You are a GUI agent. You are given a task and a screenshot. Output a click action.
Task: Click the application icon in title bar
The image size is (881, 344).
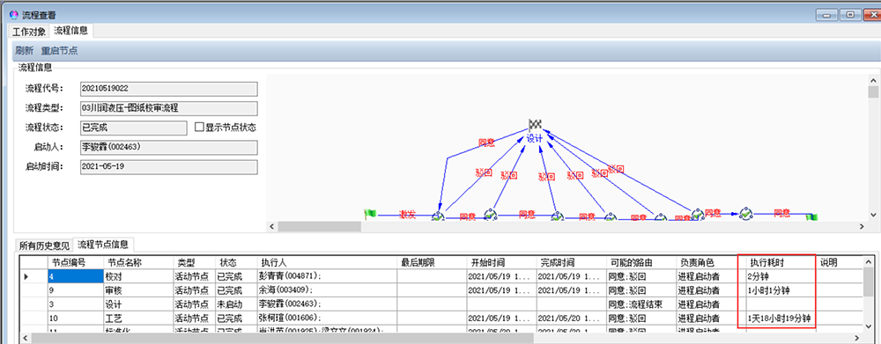[15, 15]
